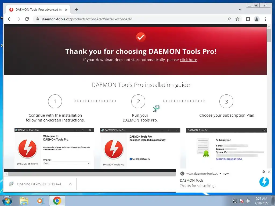The width and height of the screenshot is (275, 206).
Task: Close the DAEMON Tools notification
Action: (x=269, y=172)
